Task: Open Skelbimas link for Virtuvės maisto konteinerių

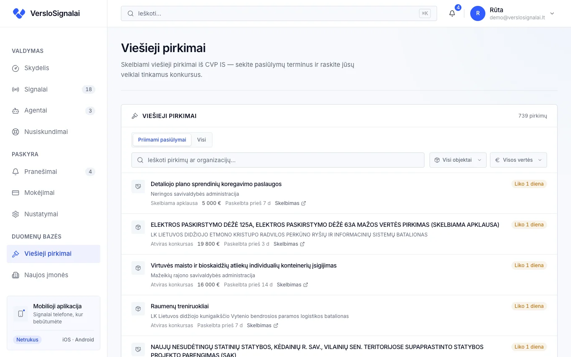Action: pyautogui.click(x=292, y=285)
